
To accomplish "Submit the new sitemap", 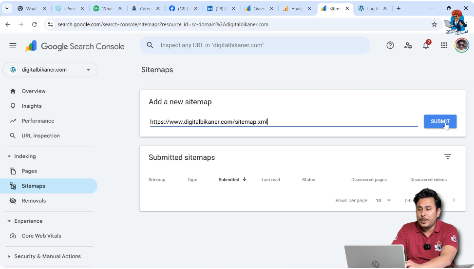I will 440,121.
